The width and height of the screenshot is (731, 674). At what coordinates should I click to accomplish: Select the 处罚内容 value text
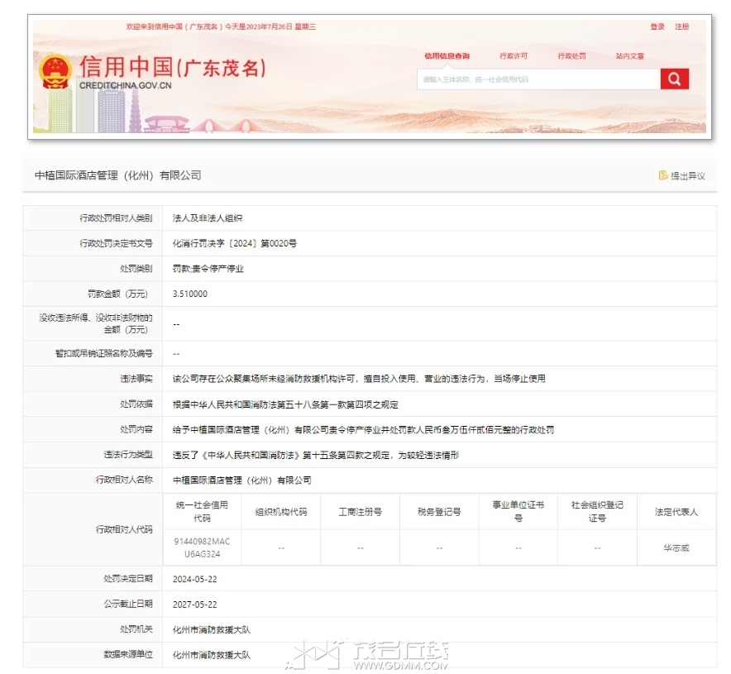pyautogui.click(x=363, y=429)
